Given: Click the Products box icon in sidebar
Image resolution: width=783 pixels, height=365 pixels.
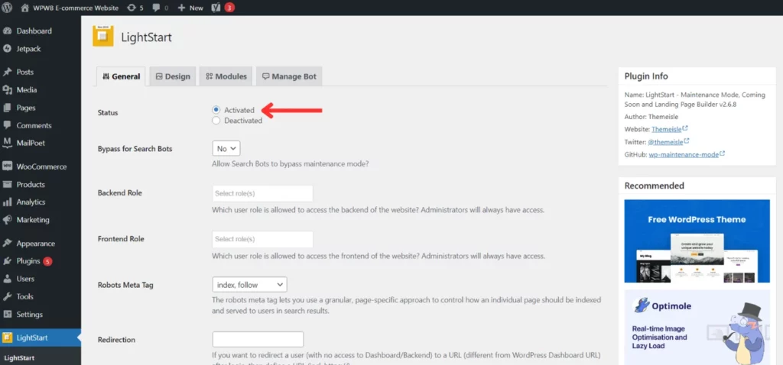Looking at the screenshot, I should [x=7, y=185].
